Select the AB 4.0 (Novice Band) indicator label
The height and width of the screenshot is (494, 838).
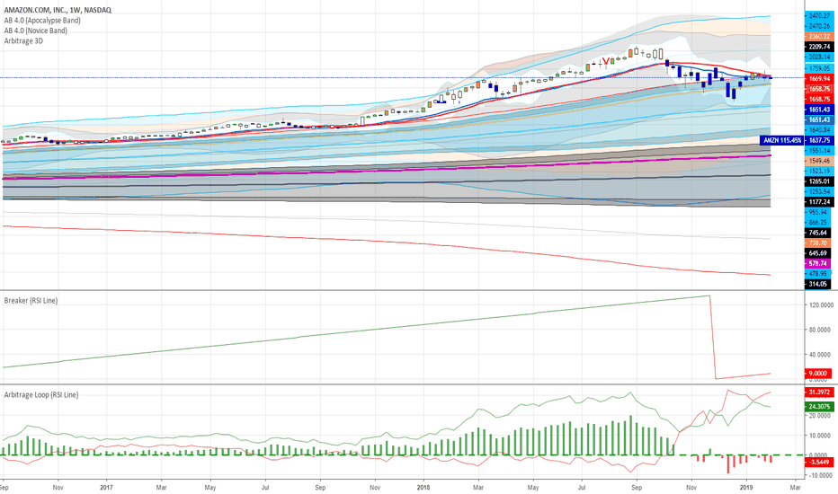click(36, 31)
